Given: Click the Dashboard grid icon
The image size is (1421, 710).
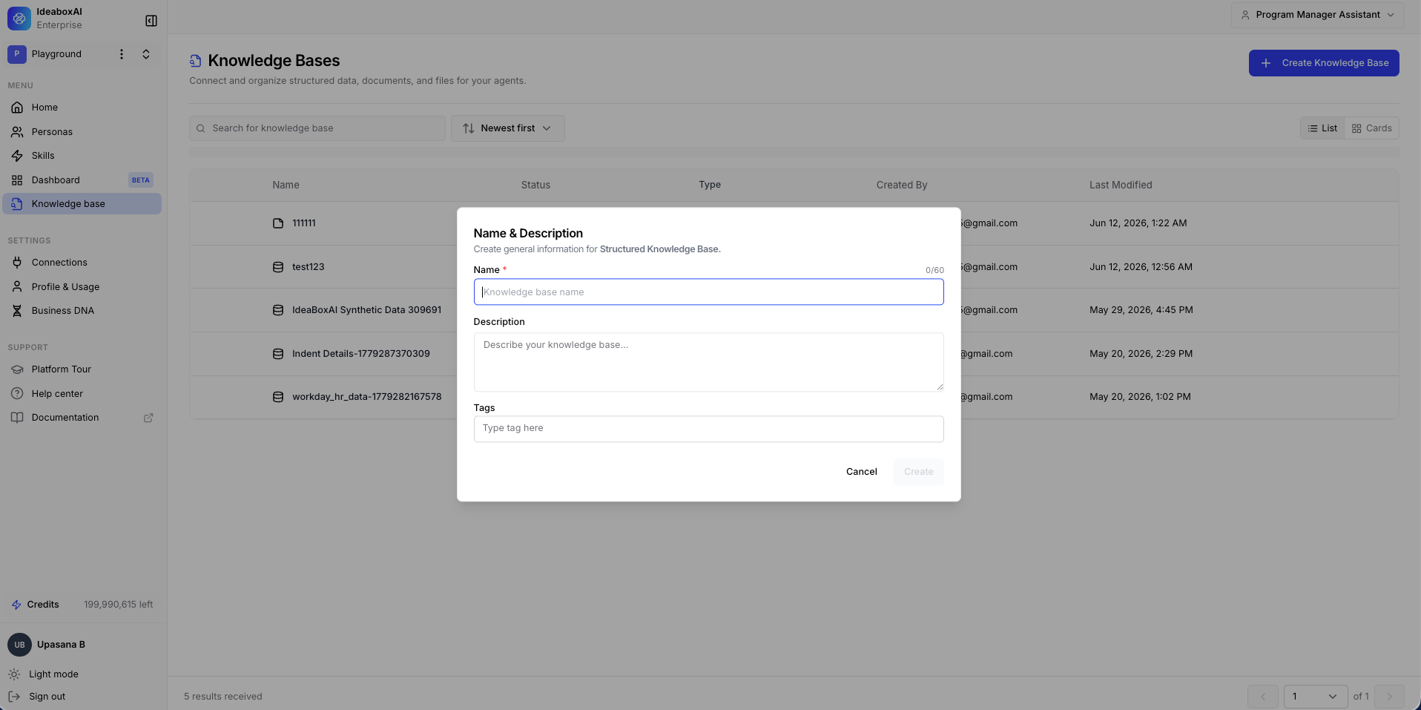Looking at the screenshot, I should coord(17,180).
